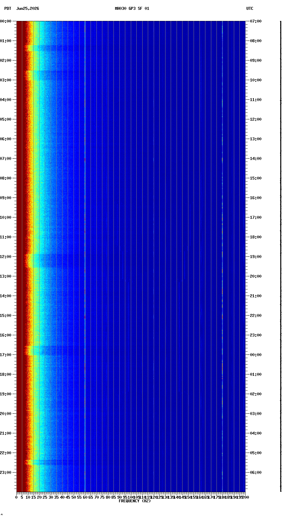Image resolution: width=295 pixels, height=518 pixels.
Task: Click the UTC timezone label
Action: tap(250, 9)
